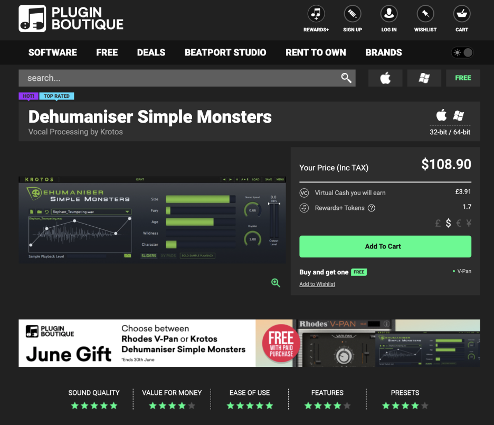The height and width of the screenshot is (425, 494).
Task: Click the green FREE badge beside Buy and get one
Action: 358,272
